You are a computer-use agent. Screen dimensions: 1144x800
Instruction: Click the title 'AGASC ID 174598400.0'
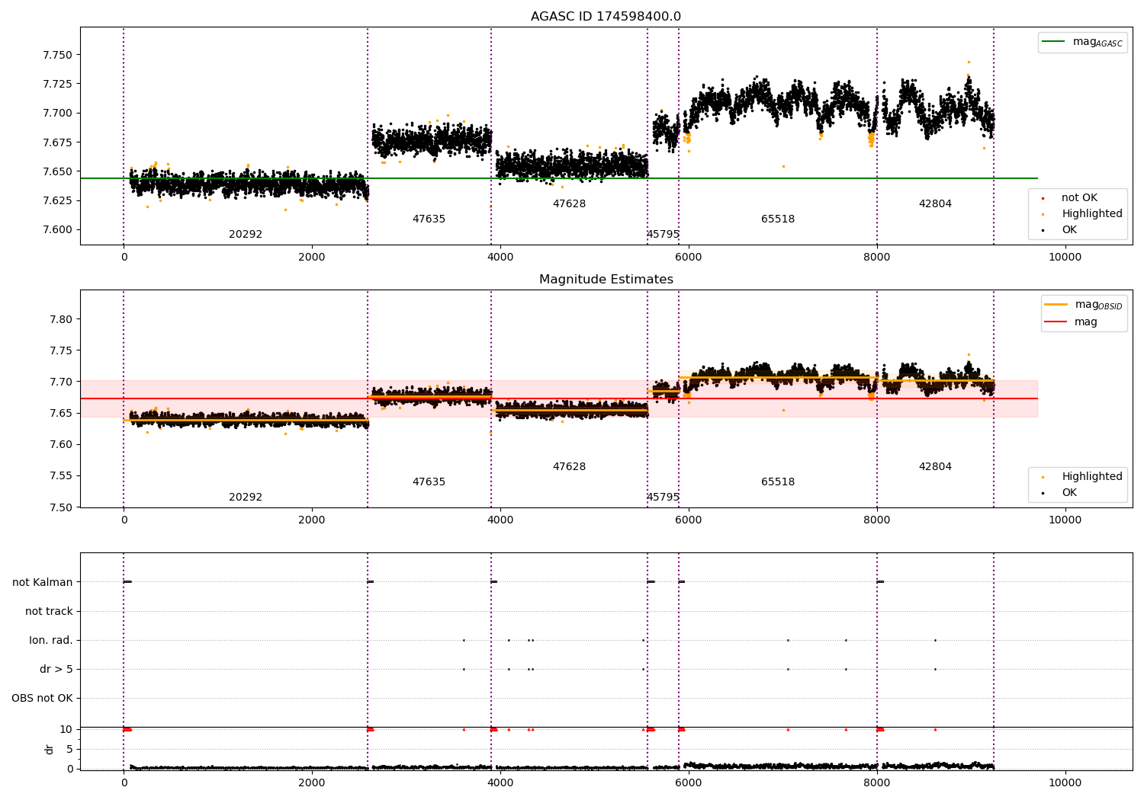(x=606, y=17)
